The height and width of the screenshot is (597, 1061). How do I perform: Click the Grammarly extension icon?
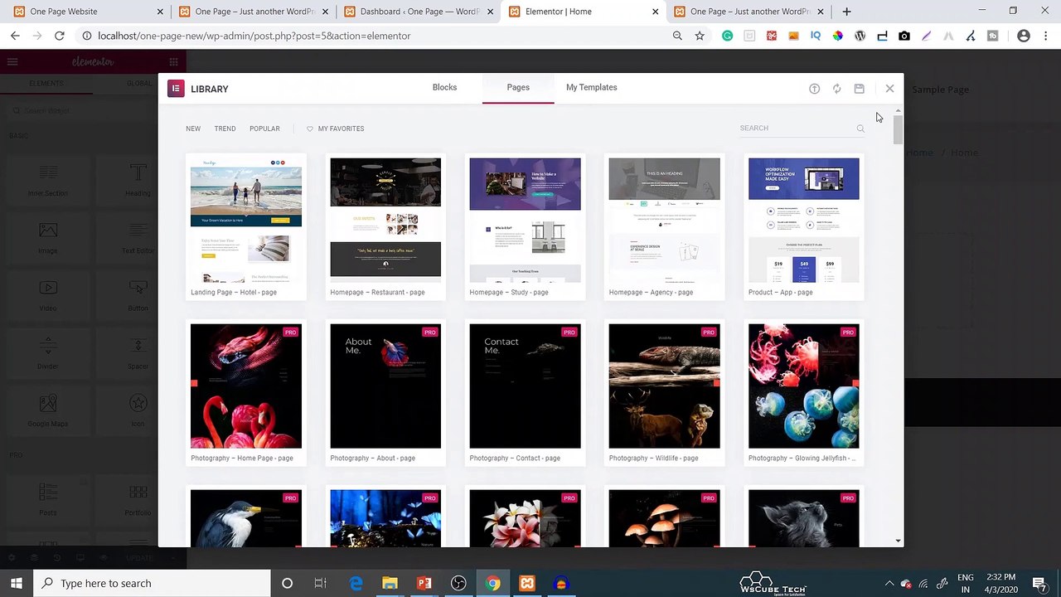tap(727, 36)
